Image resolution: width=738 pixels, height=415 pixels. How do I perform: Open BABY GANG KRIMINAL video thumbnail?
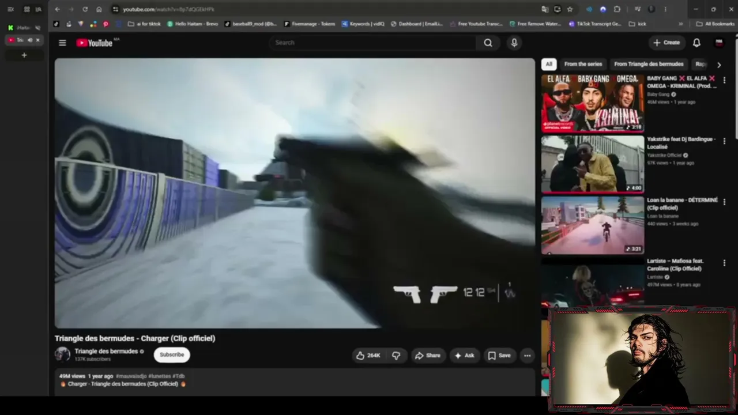[593, 103]
